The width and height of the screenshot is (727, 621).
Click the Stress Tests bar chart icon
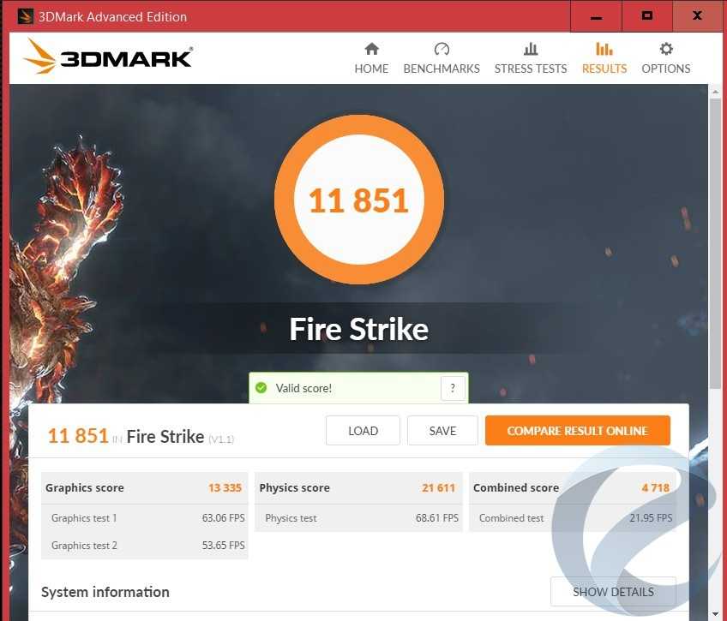point(531,49)
